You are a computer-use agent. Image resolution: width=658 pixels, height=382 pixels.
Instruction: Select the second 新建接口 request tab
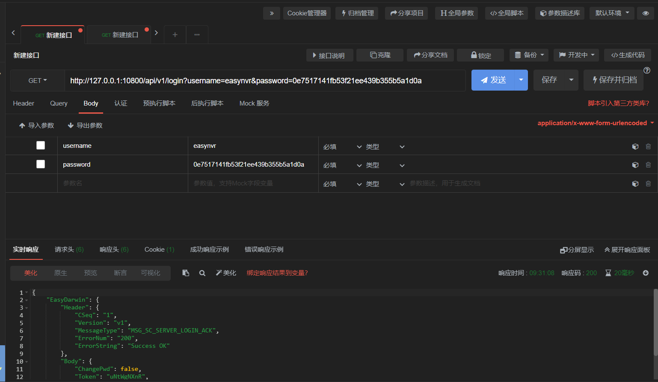coord(119,35)
